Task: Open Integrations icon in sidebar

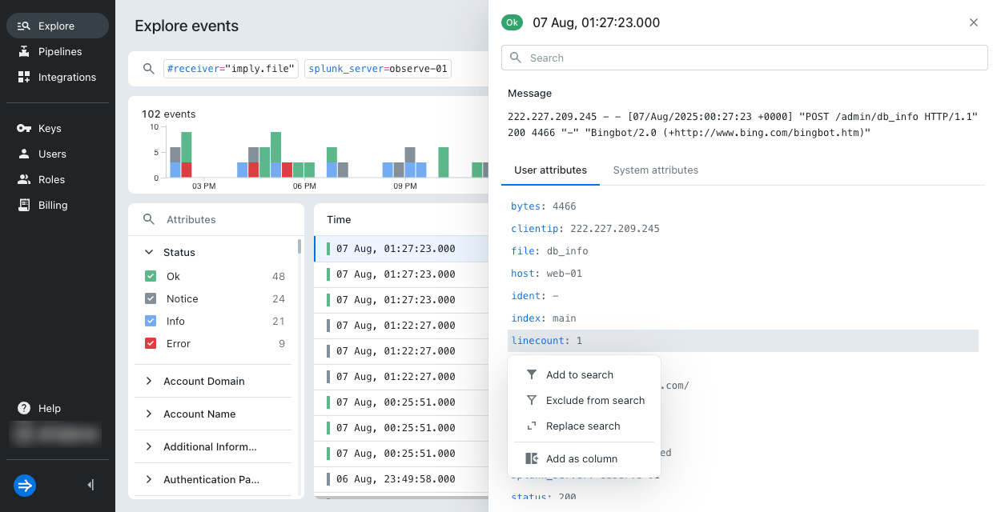Action: pos(23,78)
